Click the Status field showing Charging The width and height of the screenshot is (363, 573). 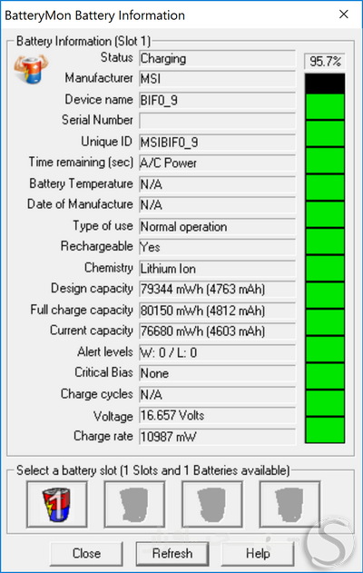click(217, 58)
